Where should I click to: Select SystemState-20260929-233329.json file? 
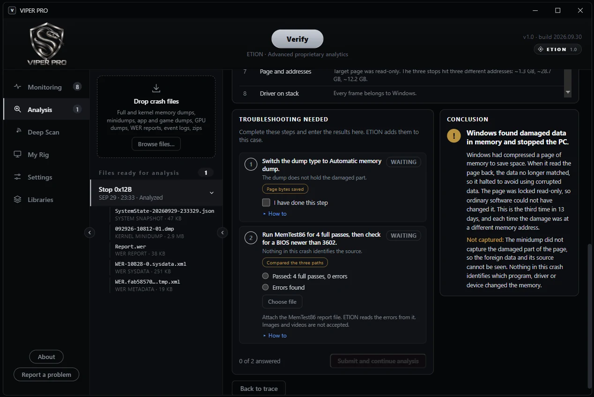tap(164, 214)
